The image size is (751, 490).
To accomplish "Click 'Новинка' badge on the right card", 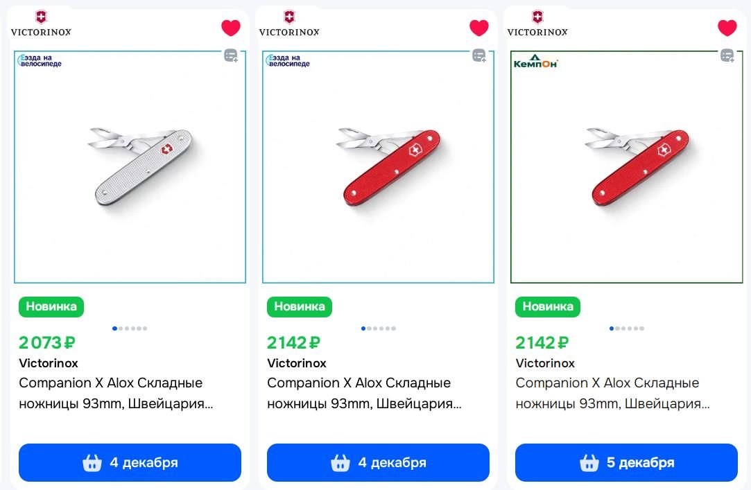I will 548,306.
